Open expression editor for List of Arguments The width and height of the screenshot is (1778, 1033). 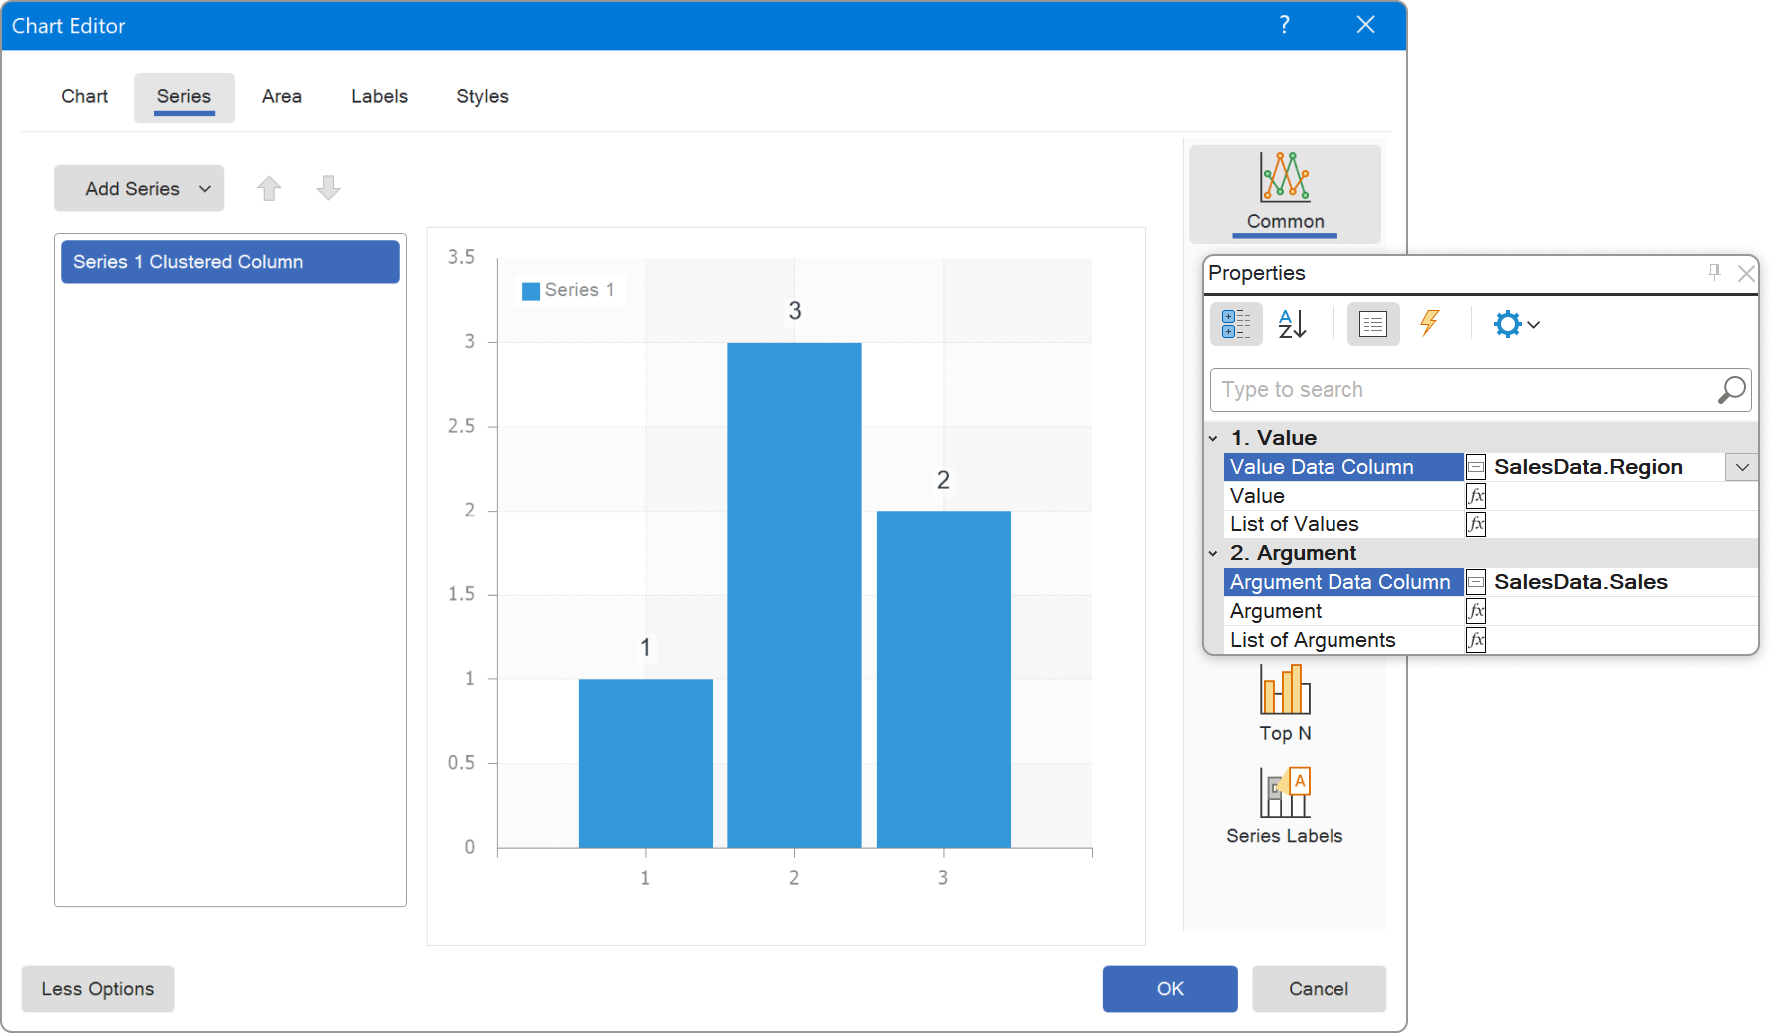coord(1476,639)
